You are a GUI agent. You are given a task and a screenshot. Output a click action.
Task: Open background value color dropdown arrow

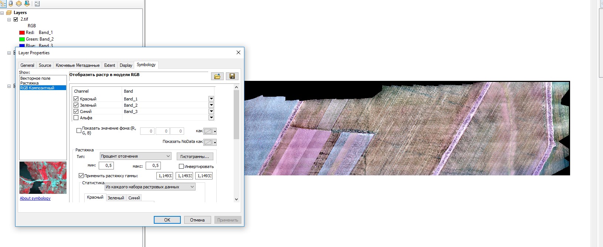tap(215, 131)
